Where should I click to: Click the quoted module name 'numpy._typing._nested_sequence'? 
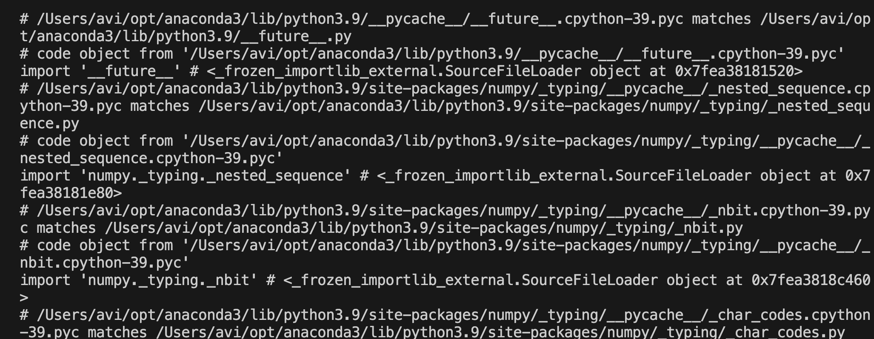point(215,176)
